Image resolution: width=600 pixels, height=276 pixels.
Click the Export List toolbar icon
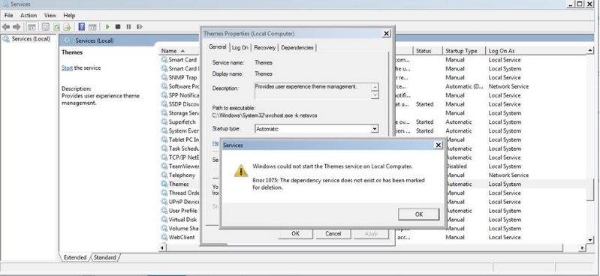click(x=68, y=27)
